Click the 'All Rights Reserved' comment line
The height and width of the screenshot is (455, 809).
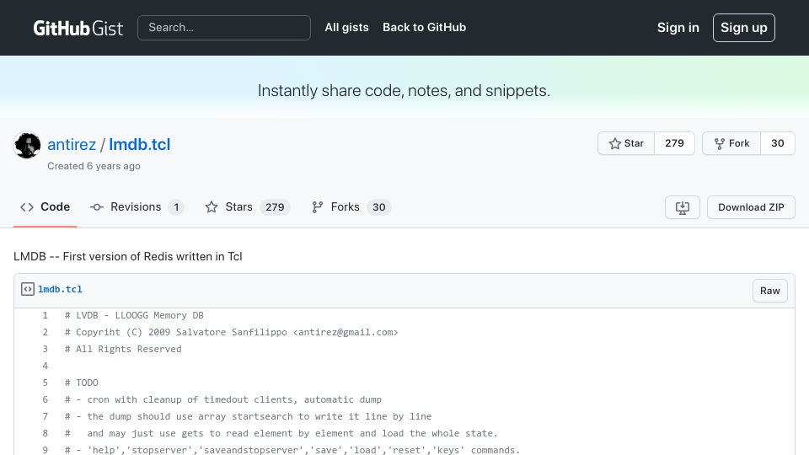coord(123,349)
